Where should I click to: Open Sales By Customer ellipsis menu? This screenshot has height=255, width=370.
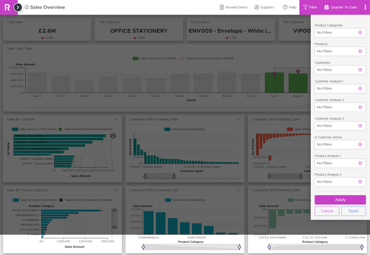pos(115,119)
